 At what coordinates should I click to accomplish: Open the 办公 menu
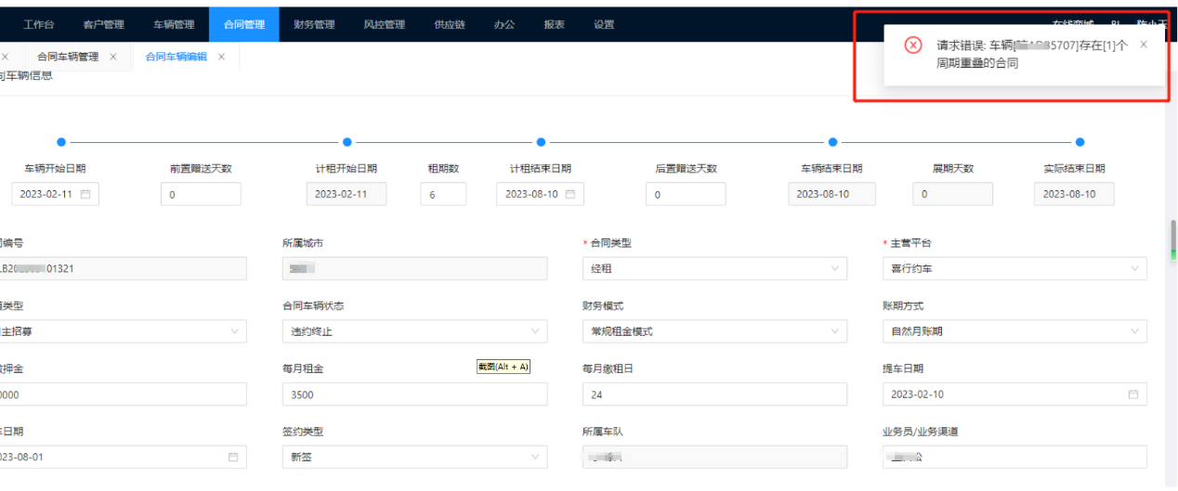(504, 25)
